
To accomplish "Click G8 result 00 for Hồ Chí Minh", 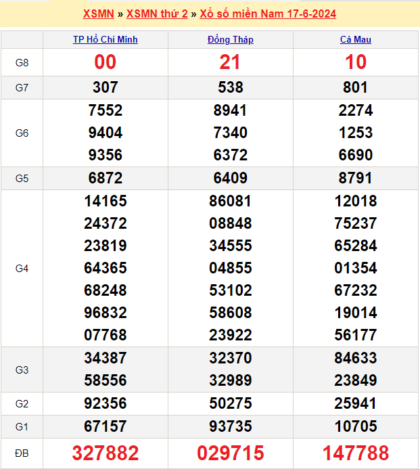I will point(106,62).
